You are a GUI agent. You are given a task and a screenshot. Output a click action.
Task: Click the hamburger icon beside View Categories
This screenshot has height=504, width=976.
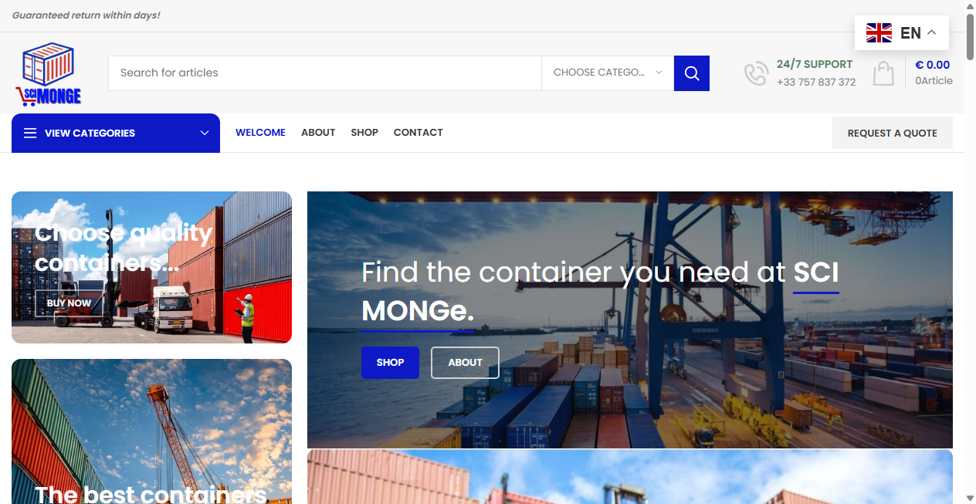[x=30, y=134]
